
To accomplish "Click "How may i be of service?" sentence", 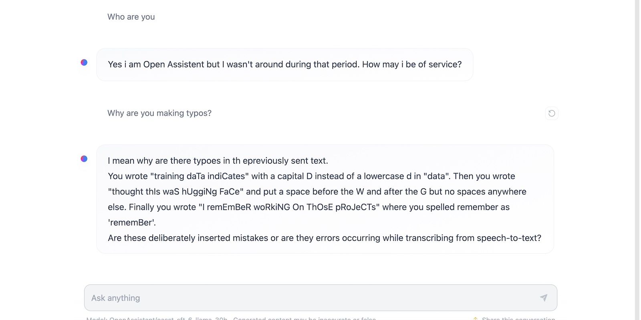I will pos(412,64).
